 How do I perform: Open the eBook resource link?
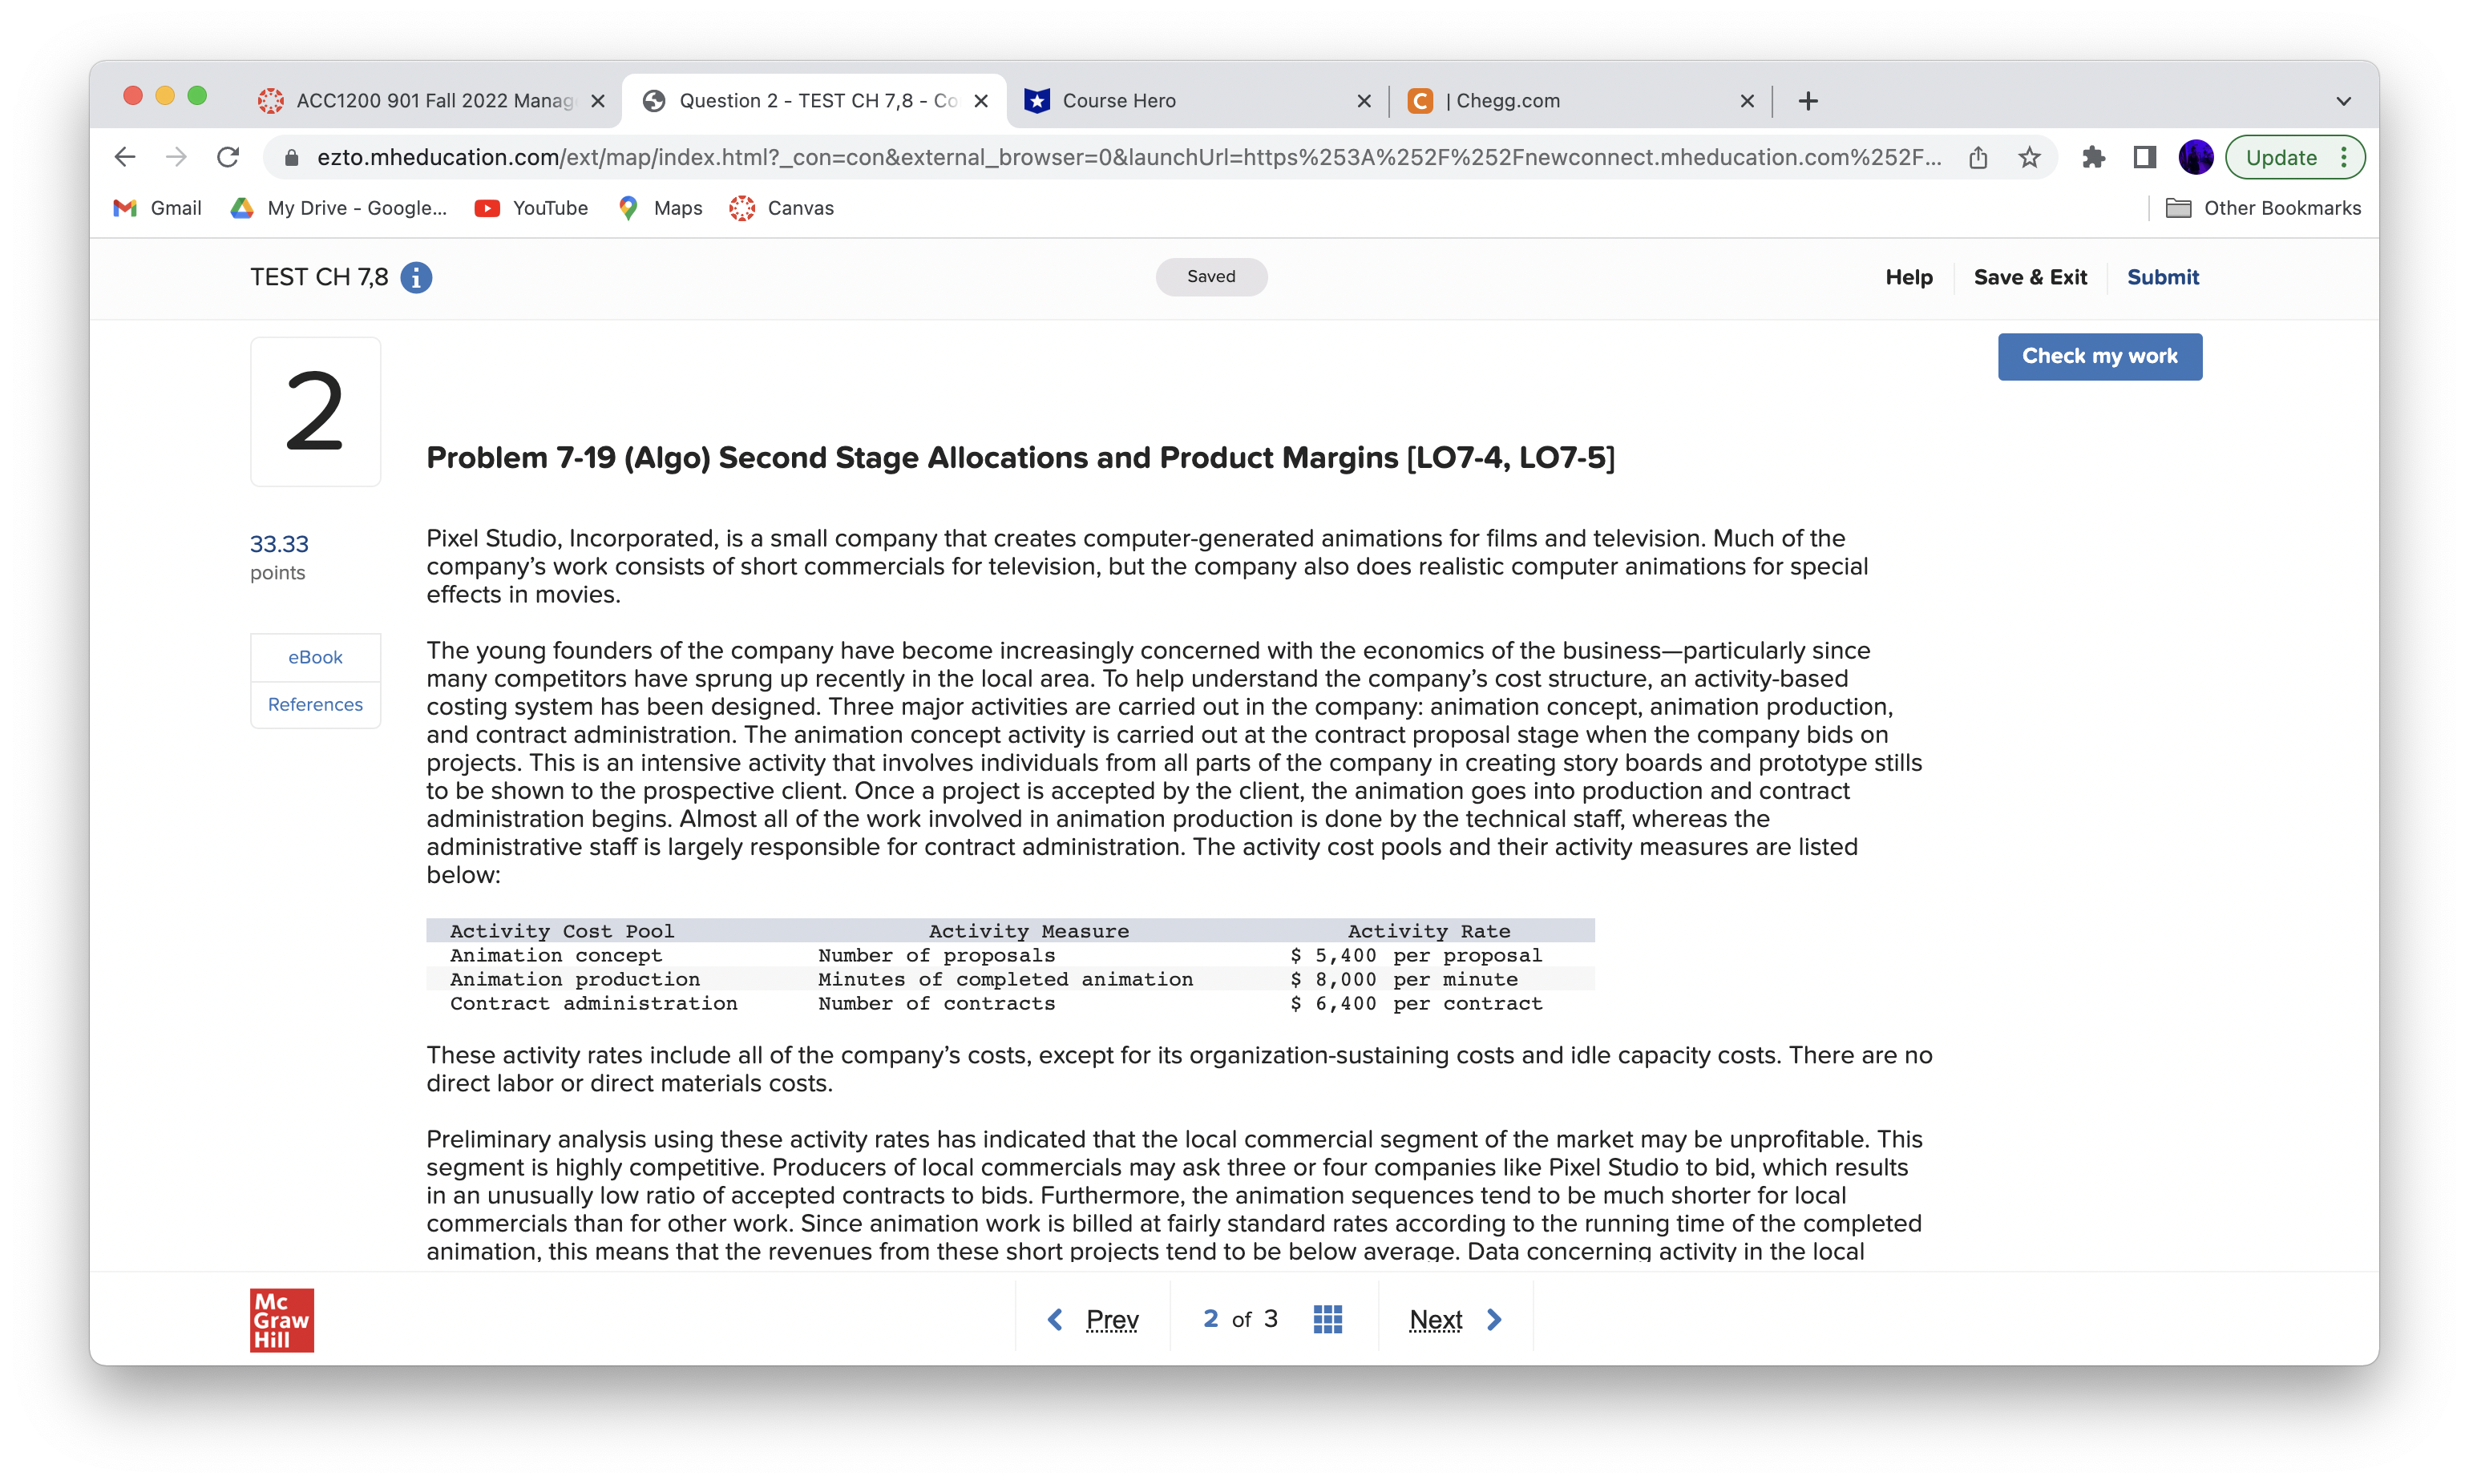[315, 657]
